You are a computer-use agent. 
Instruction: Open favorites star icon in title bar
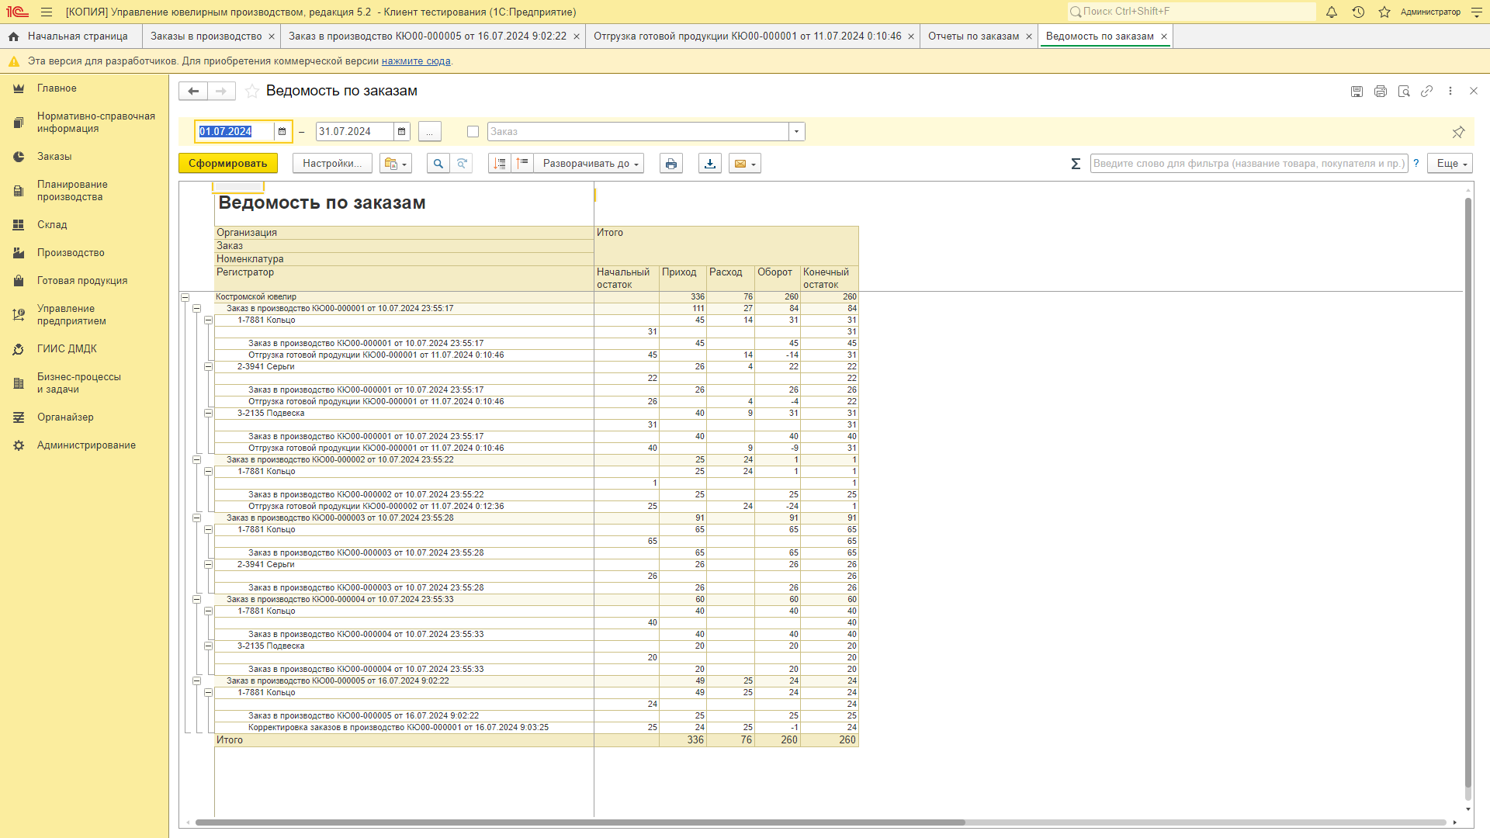[x=1384, y=12]
